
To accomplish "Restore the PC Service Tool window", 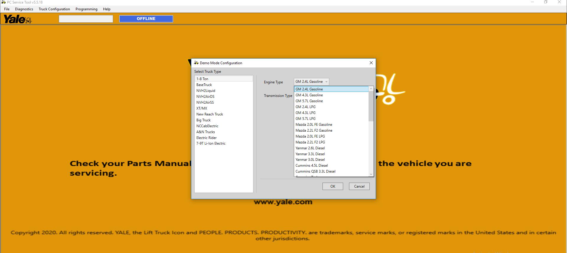I will [546, 2].
